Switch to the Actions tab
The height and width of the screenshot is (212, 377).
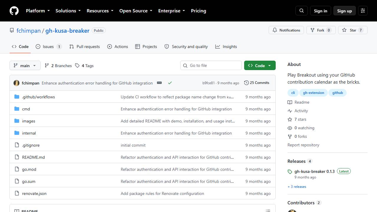click(x=118, y=47)
